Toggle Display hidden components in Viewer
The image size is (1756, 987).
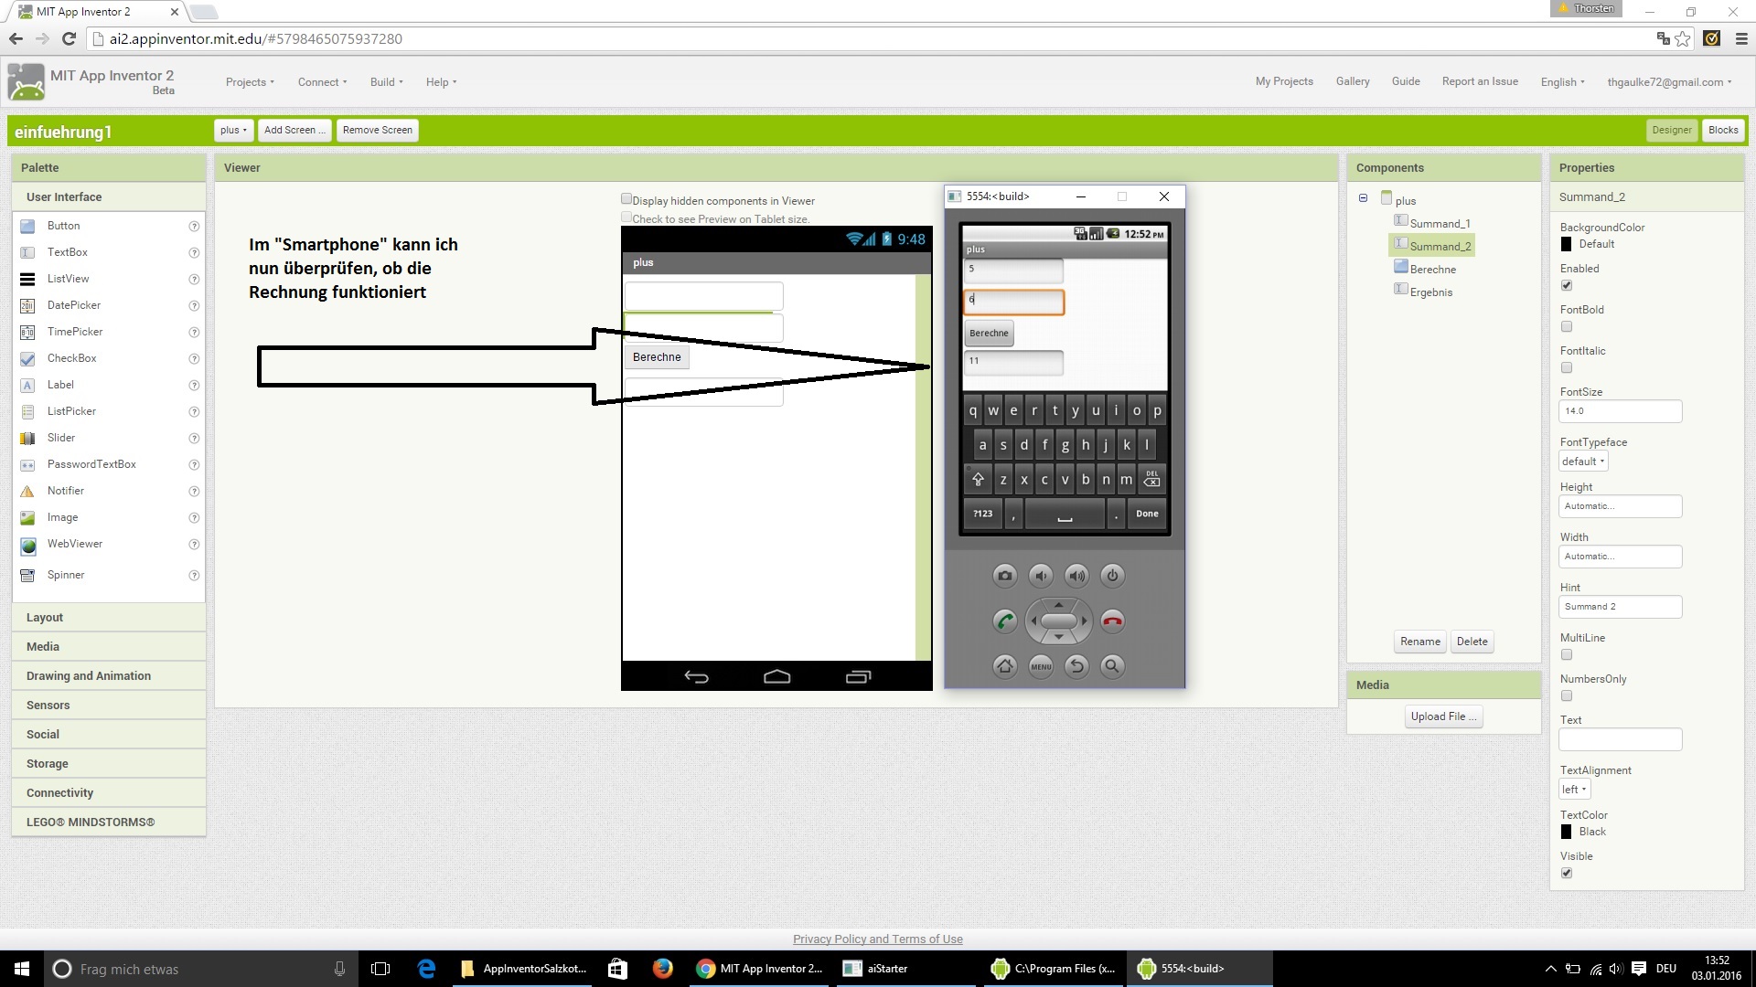click(x=626, y=199)
